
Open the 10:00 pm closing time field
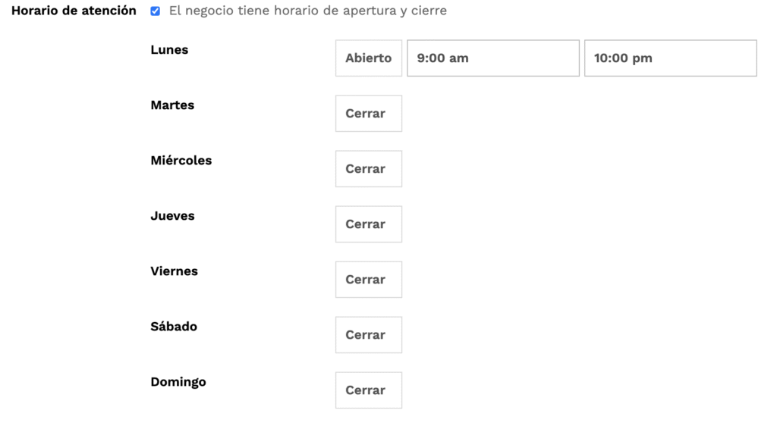[x=670, y=58]
